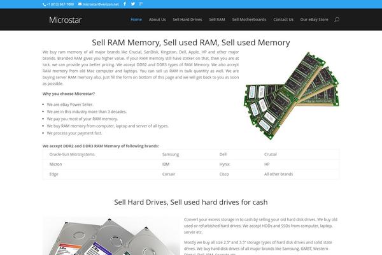Viewport: 382px width, 255px height.
Task: Click the Sell Hard Drives section heading
Action: (191, 202)
